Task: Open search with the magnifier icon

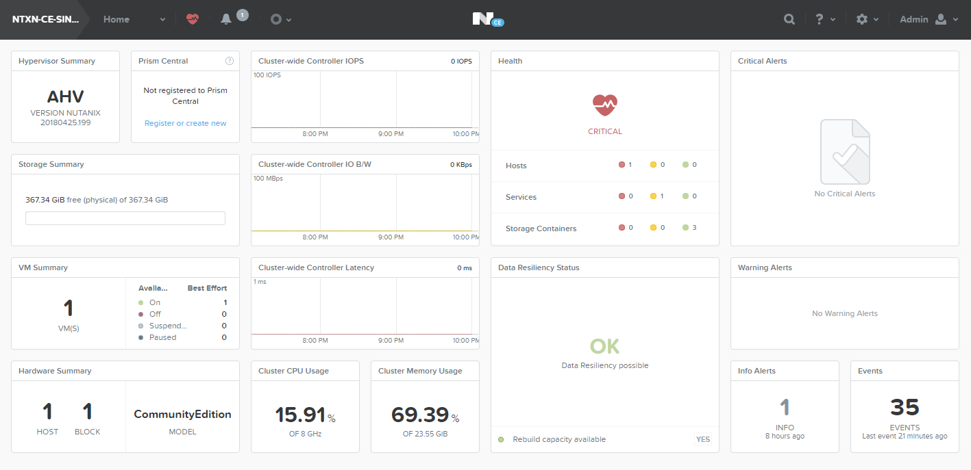Action: coord(789,19)
